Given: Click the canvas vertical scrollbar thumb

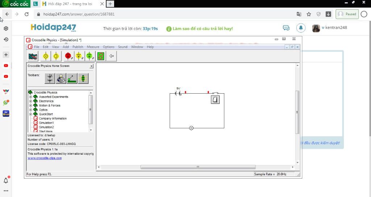Looking at the screenshot, I should coord(297,112).
